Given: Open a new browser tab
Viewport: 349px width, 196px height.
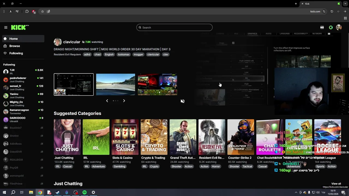Looking at the screenshot, I should click(x=296, y=4).
